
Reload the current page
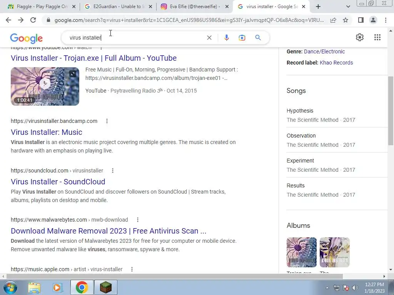tap(33, 20)
